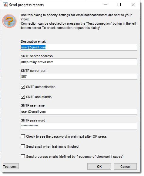The image size is (144, 176).
Task: Click the orange question mark help icon
Action: click(x=9, y=21)
